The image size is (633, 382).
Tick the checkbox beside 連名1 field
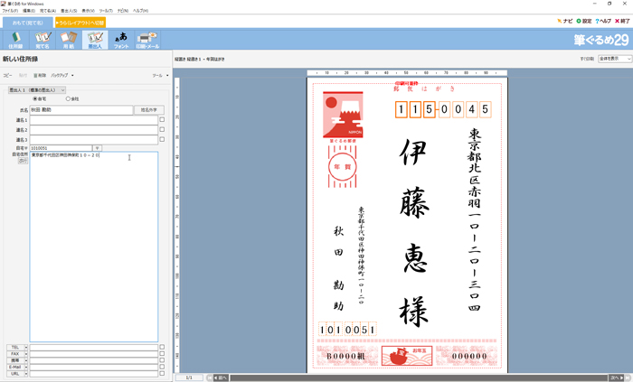[162, 119]
